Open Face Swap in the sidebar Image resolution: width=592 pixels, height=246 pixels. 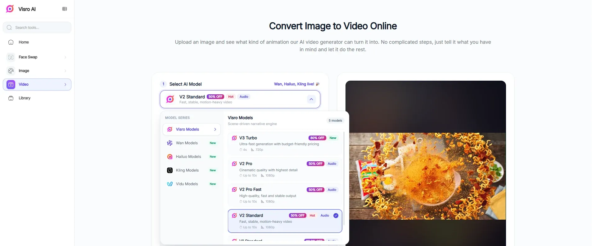(37, 57)
